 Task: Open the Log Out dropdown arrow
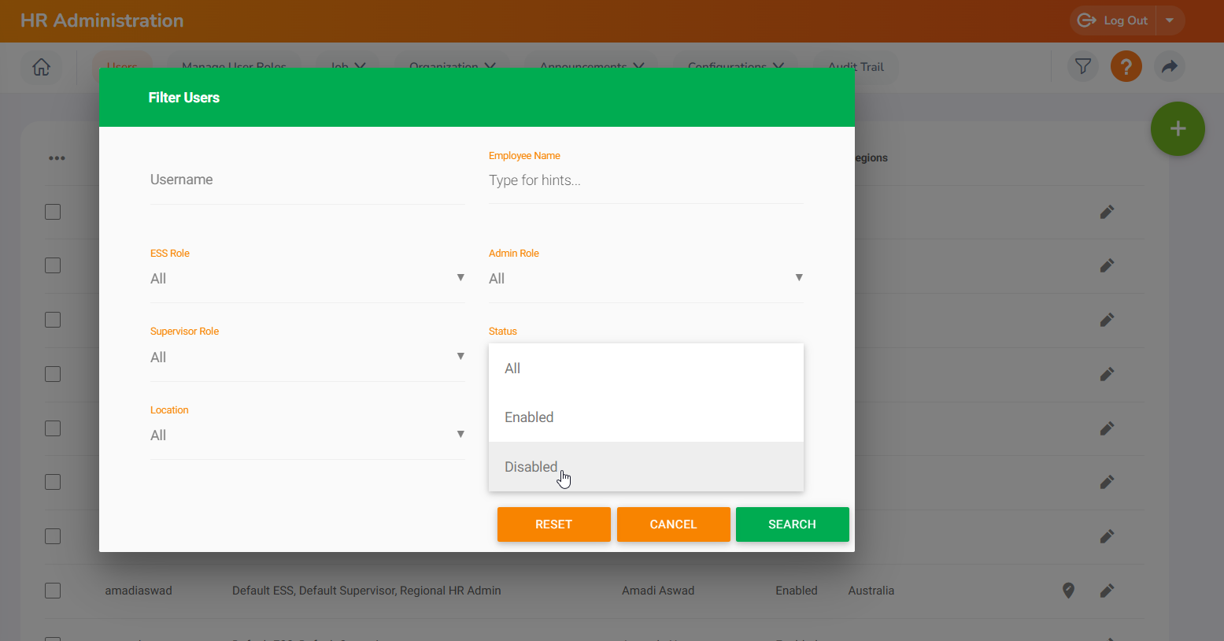pyautogui.click(x=1170, y=20)
